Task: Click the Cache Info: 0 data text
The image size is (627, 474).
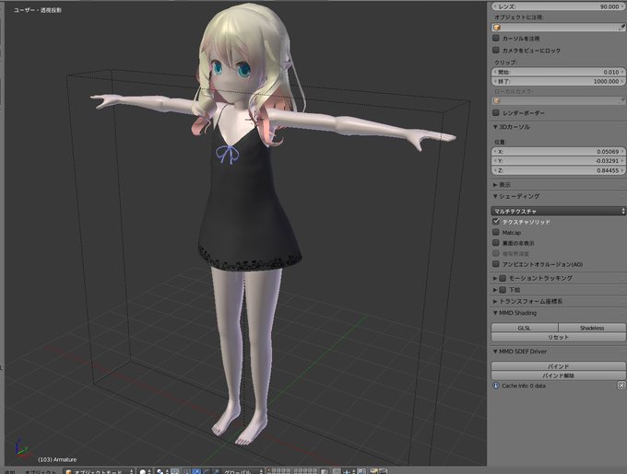Action: pos(524,386)
